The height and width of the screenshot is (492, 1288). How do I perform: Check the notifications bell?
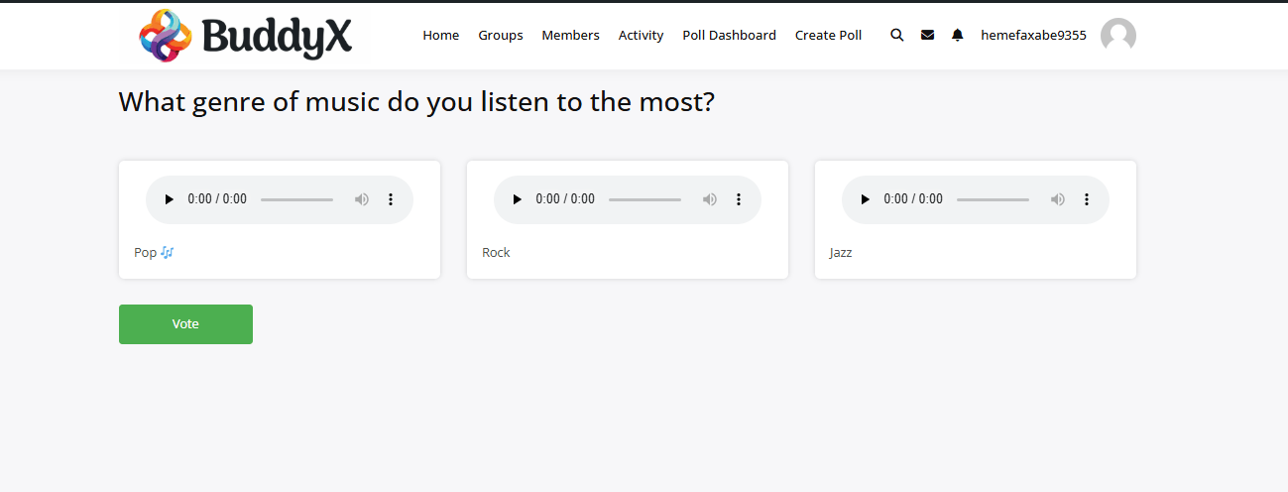(957, 35)
